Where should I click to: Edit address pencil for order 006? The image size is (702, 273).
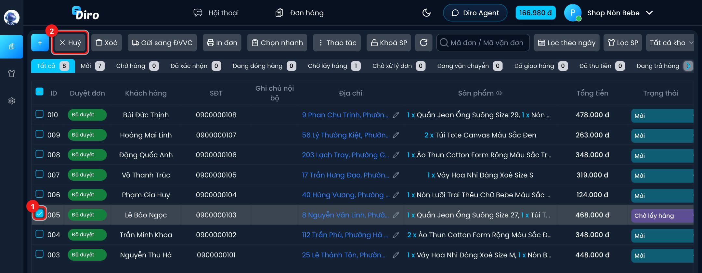pos(396,195)
